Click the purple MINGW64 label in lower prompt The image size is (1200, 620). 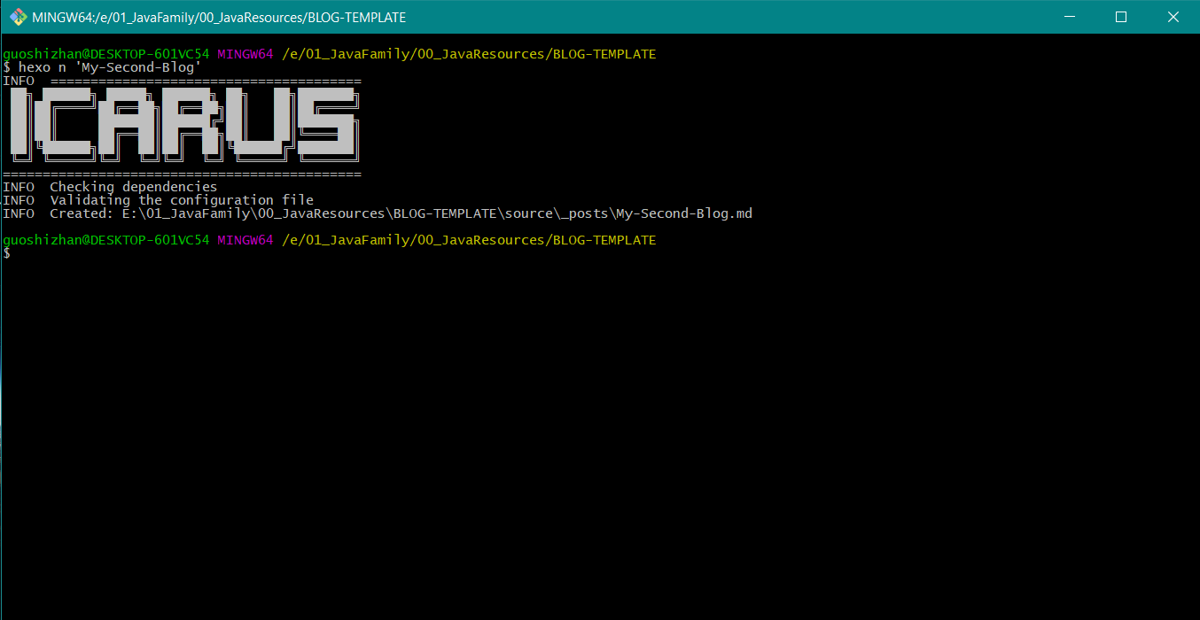pos(245,240)
